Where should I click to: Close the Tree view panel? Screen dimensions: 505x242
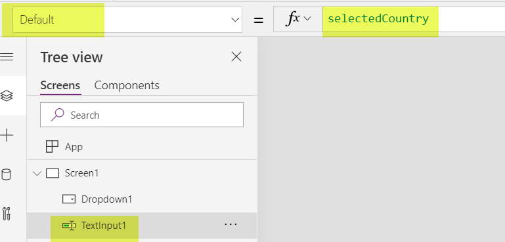pos(236,57)
